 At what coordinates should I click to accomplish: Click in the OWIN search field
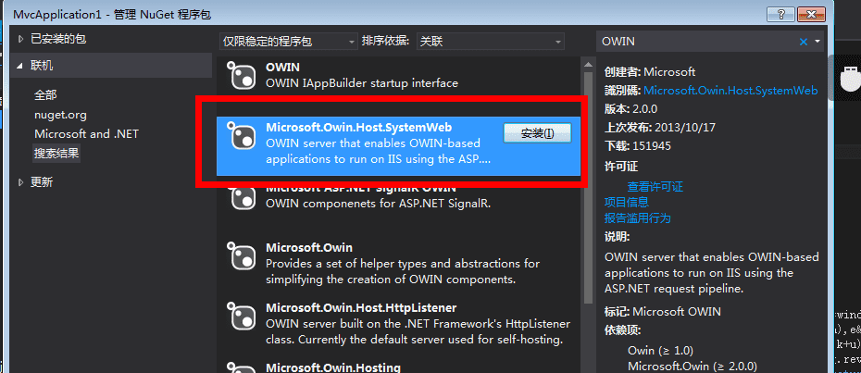694,42
